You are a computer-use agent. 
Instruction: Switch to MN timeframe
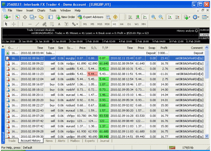(143, 24)
